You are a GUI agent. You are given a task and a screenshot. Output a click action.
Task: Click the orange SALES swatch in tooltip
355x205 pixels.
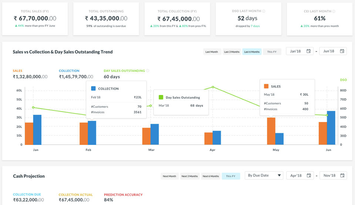[x=266, y=86]
